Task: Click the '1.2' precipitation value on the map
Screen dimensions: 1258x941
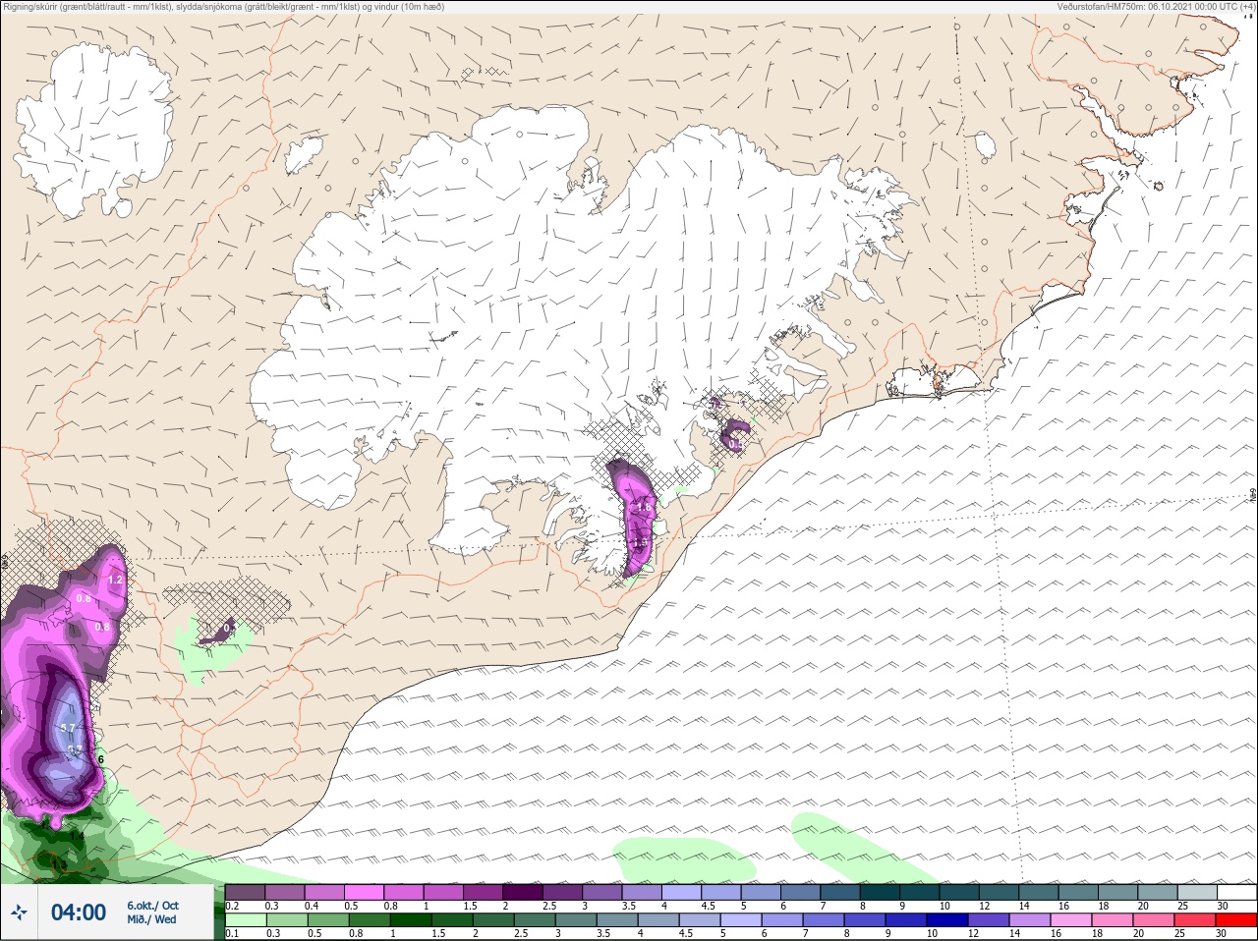Action: click(115, 580)
